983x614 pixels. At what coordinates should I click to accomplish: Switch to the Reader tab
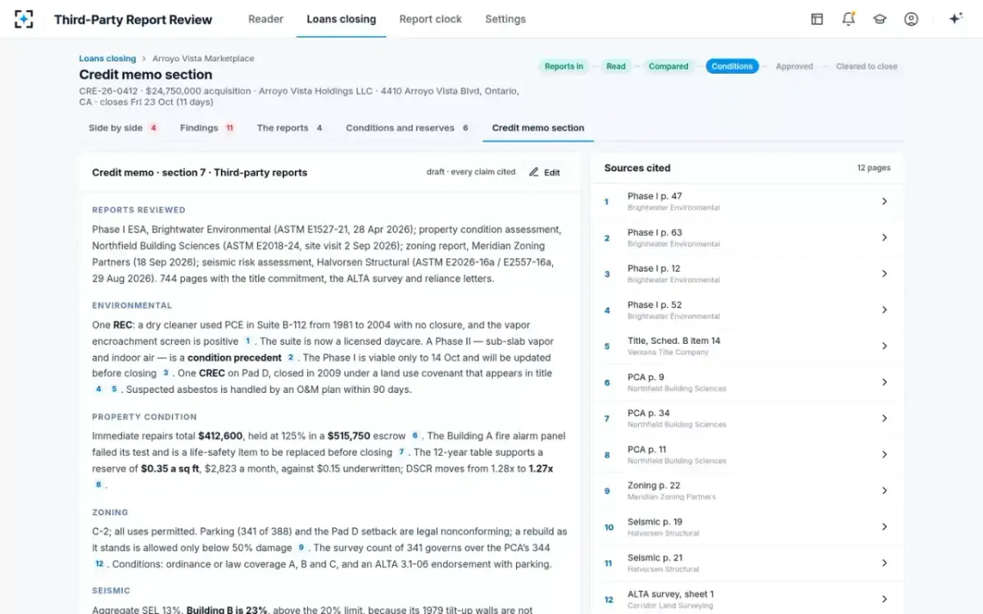pyautogui.click(x=265, y=19)
